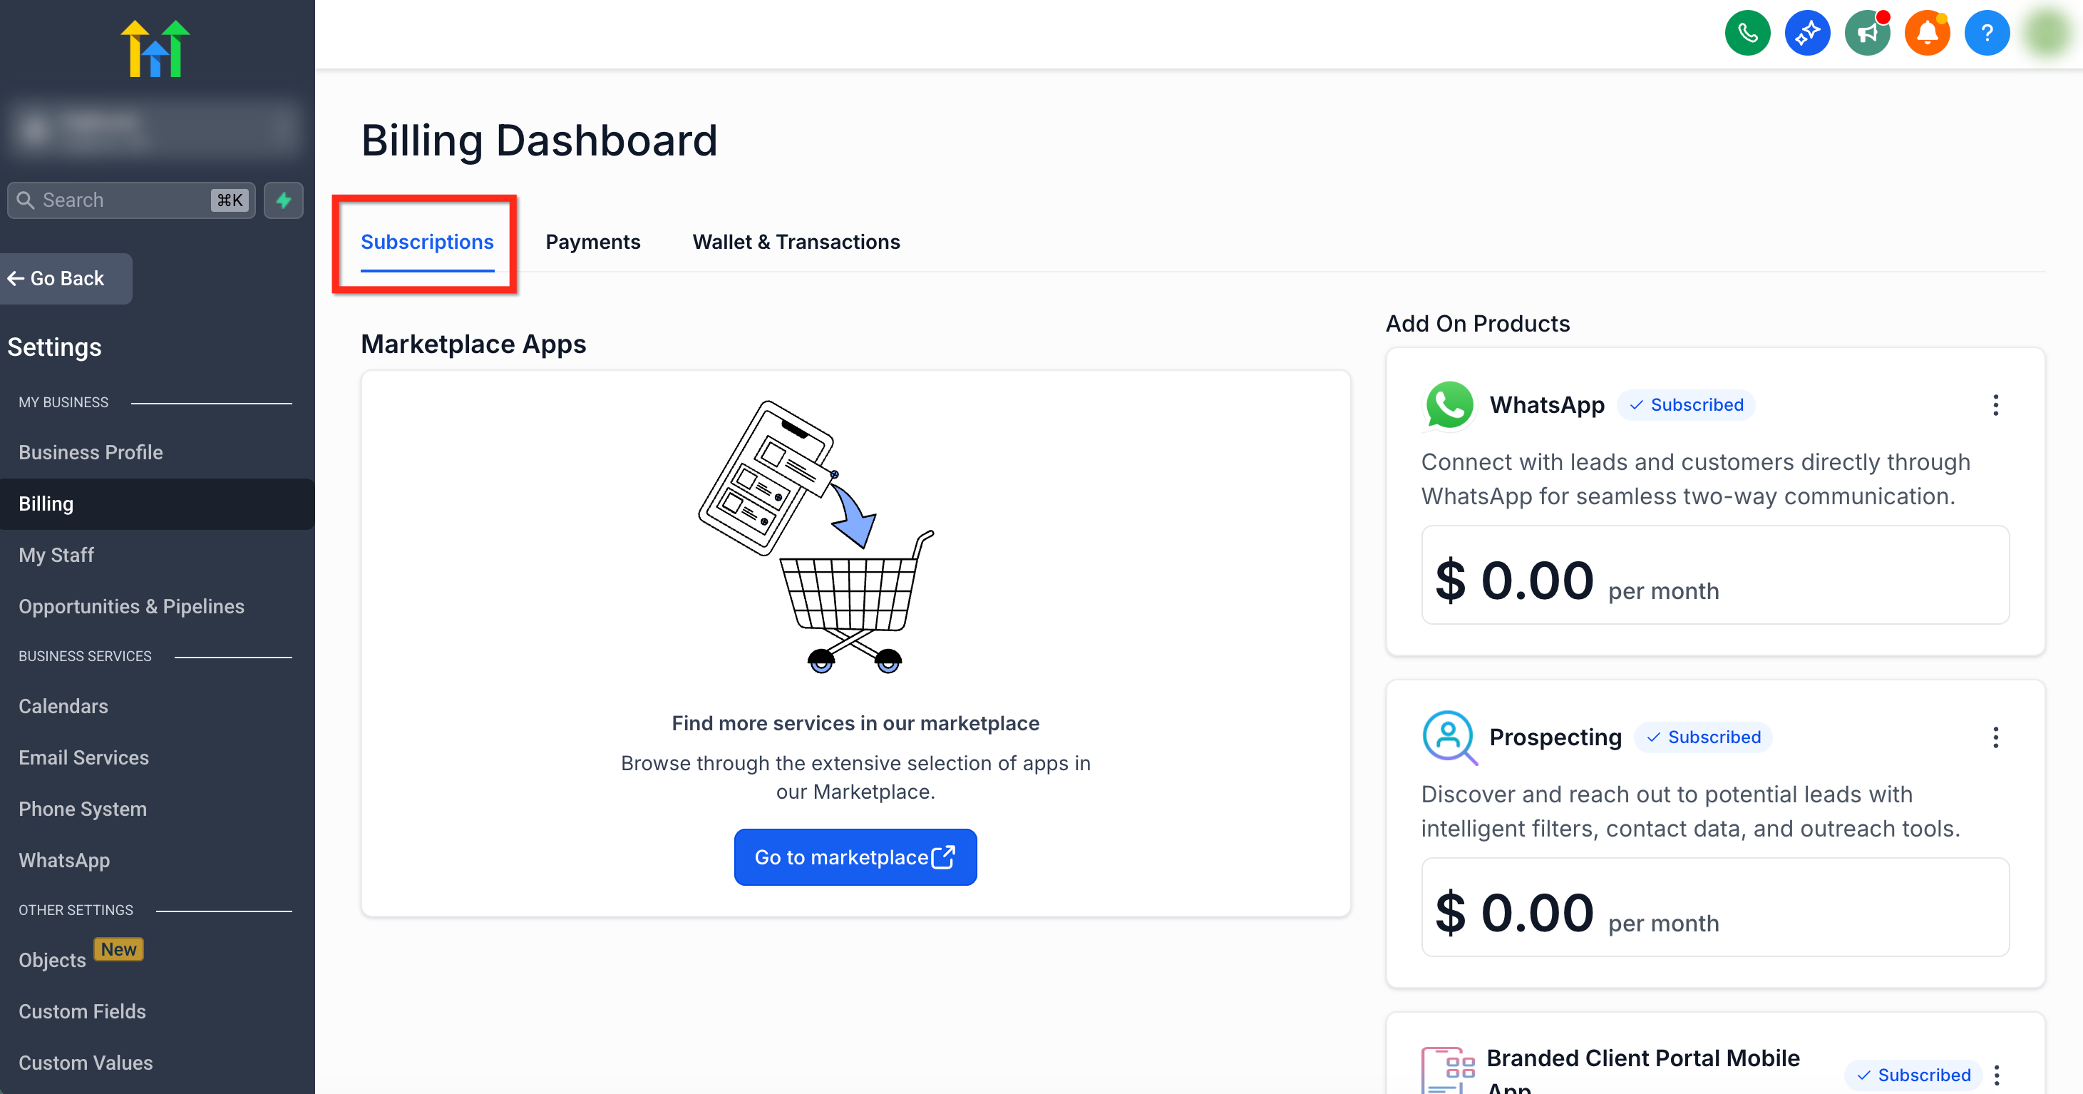Viewport: 2083px width, 1094px height.
Task: Open WhatsApp add-on three-dot menu
Action: (x=1995, y=404)
